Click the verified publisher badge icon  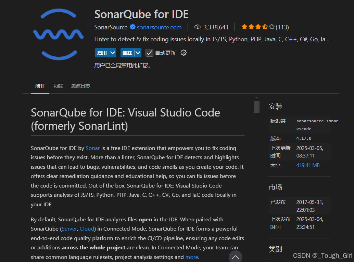[132, 27]
